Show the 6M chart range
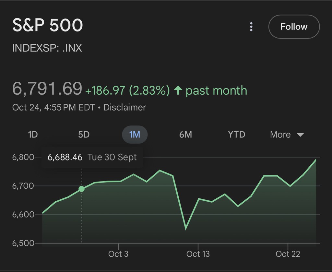332x272 pixels. coord(185,135)
